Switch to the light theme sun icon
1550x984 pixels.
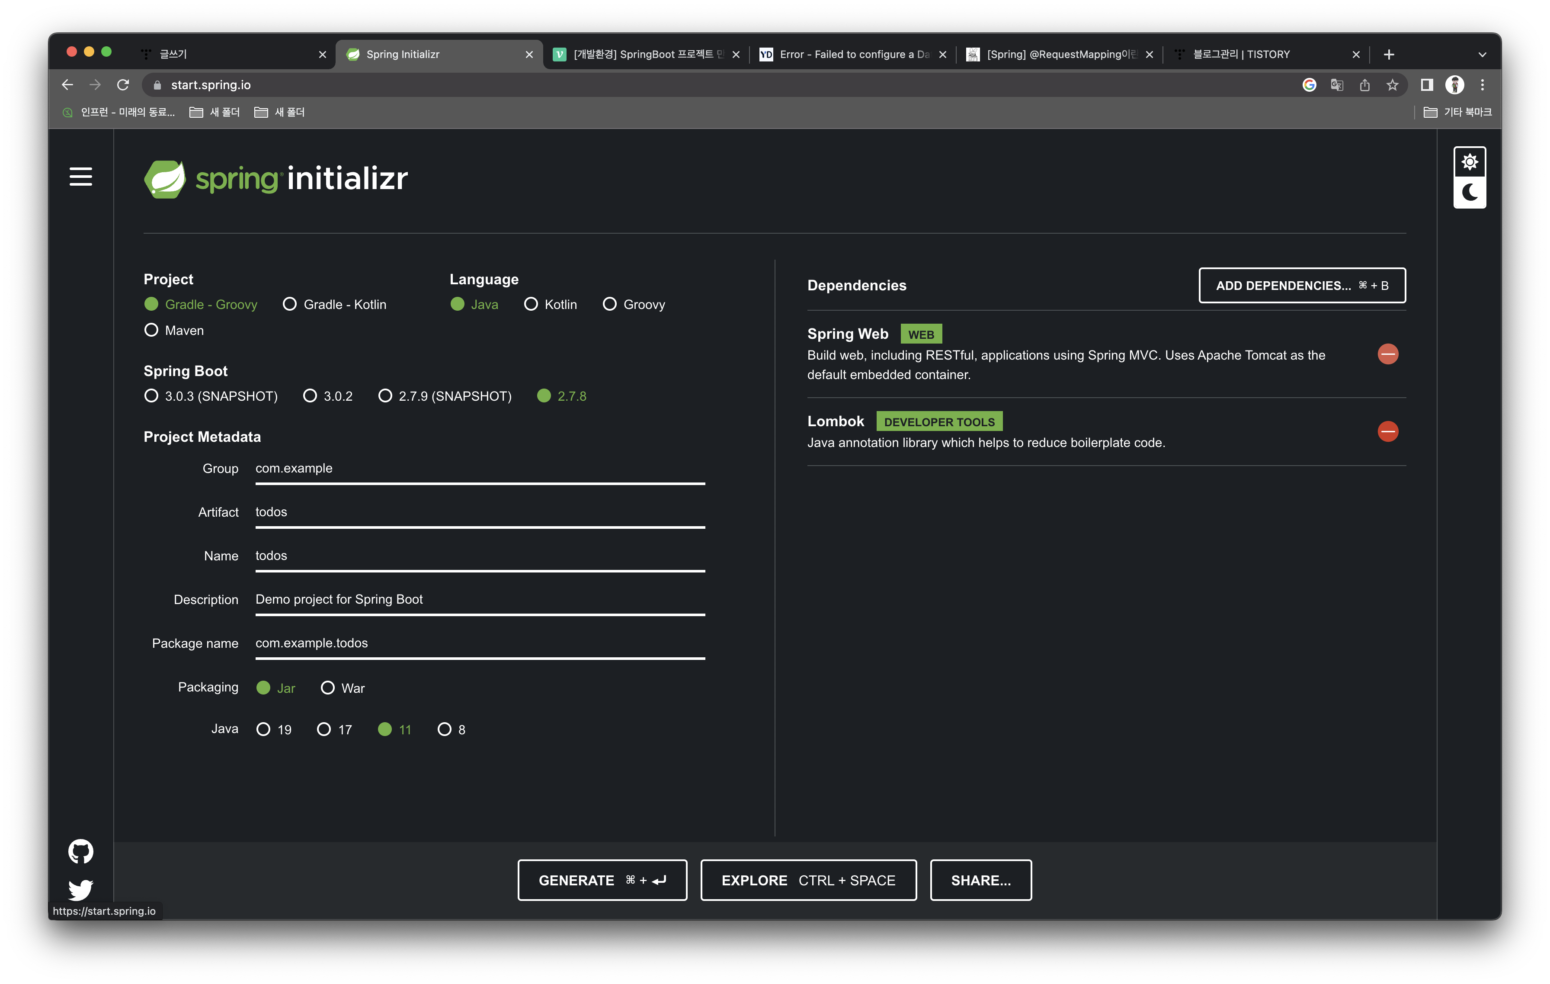(x=1470, y=162)
